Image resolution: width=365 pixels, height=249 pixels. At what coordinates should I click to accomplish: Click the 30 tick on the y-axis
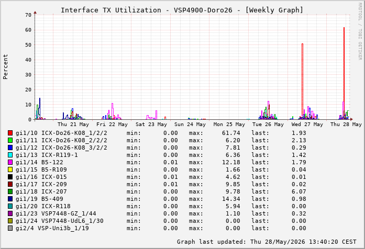click(x=28, y=75)
